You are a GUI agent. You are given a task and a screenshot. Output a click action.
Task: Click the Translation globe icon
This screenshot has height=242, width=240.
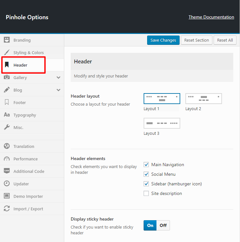[7, 146]
